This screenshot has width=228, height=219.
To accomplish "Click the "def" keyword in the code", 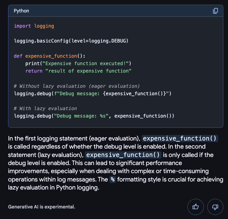I will click(18, 56).
